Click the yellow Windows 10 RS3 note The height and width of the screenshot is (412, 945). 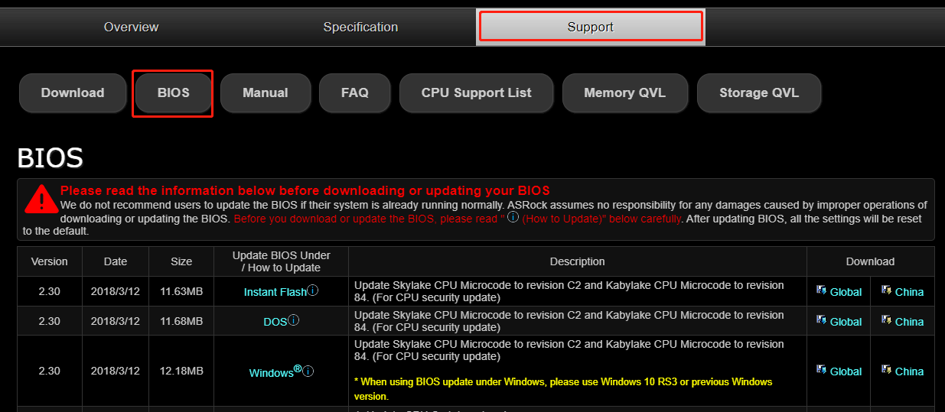click(563, 389)
